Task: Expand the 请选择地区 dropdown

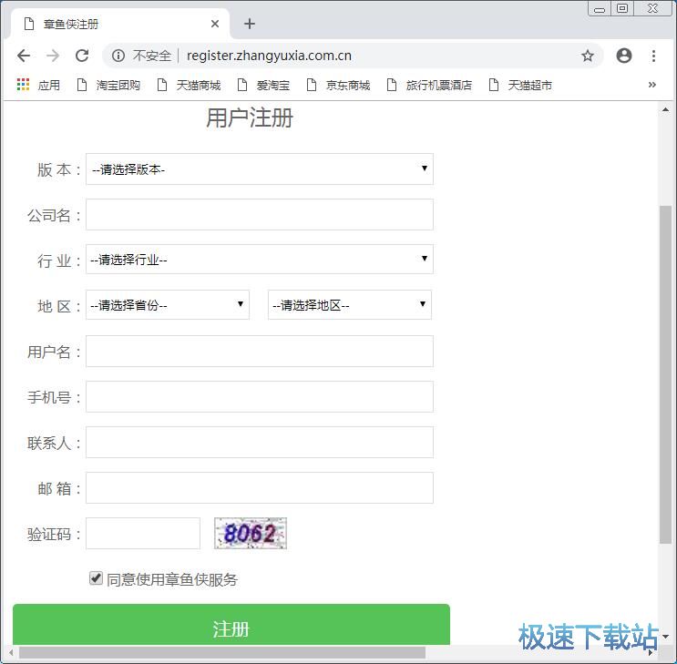Action: pos(350,305)
